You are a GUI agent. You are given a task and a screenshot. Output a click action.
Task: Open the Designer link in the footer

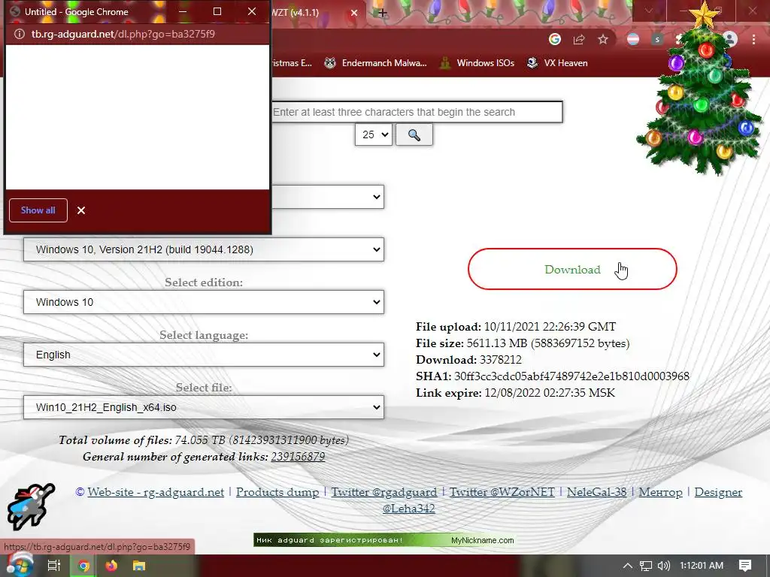tap(718, 492)
